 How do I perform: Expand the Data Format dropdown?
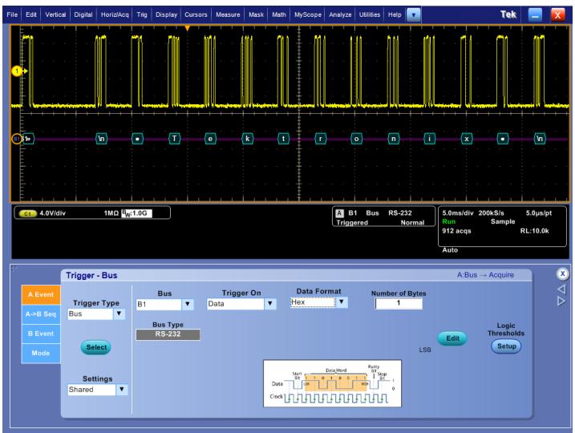click(x=342, y=302)
